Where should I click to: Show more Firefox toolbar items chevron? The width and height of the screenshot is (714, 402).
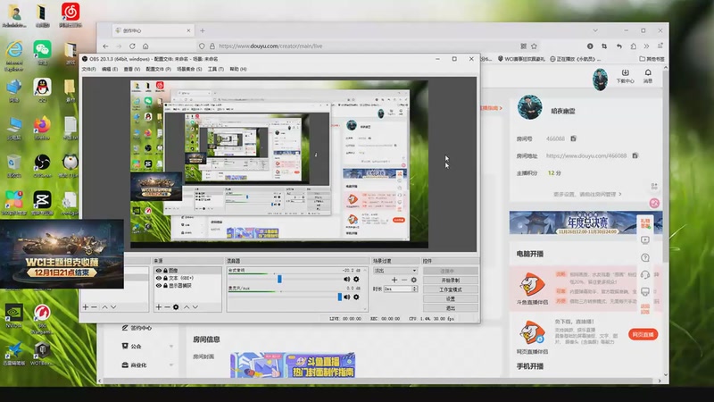(x=646, y=46)
